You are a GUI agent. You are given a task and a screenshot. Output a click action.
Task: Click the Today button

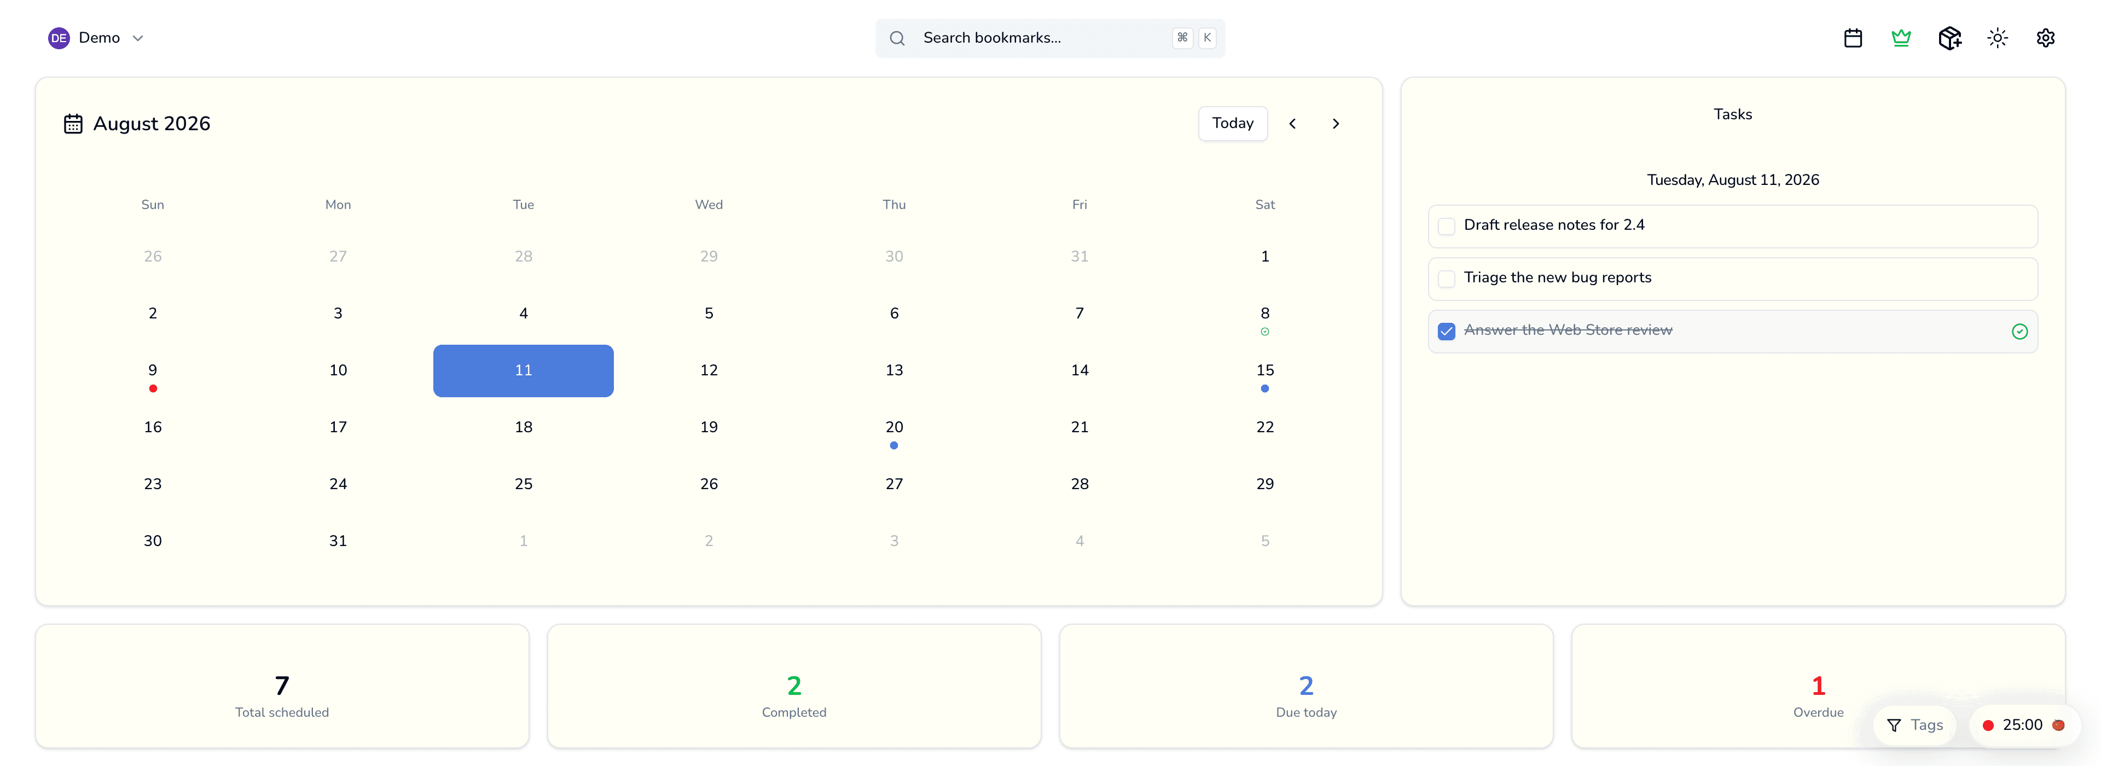(x=1232, y=124)
